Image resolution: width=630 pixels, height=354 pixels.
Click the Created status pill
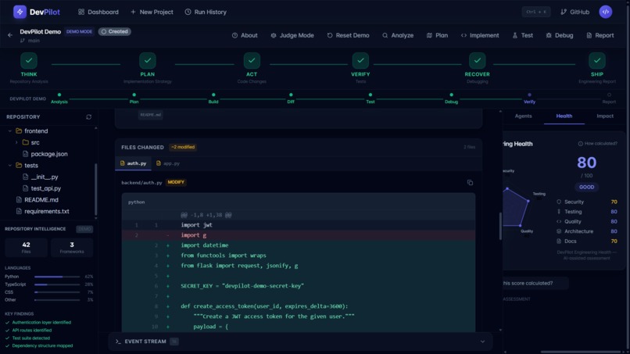click(x=115, y=31)
